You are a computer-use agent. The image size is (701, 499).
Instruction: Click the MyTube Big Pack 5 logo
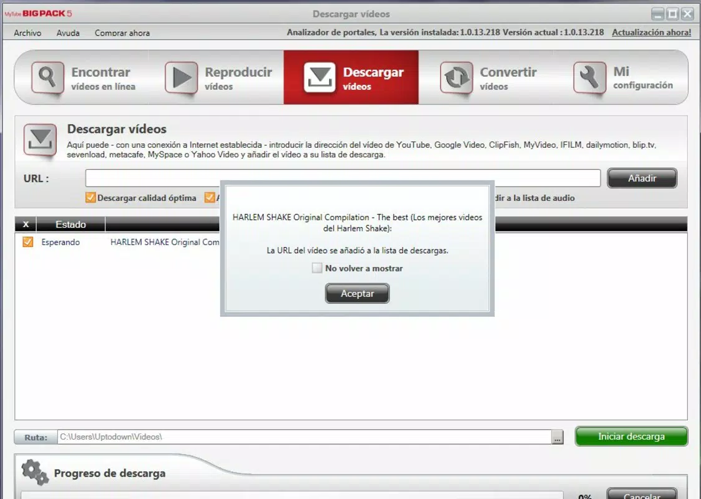point(38,14)
